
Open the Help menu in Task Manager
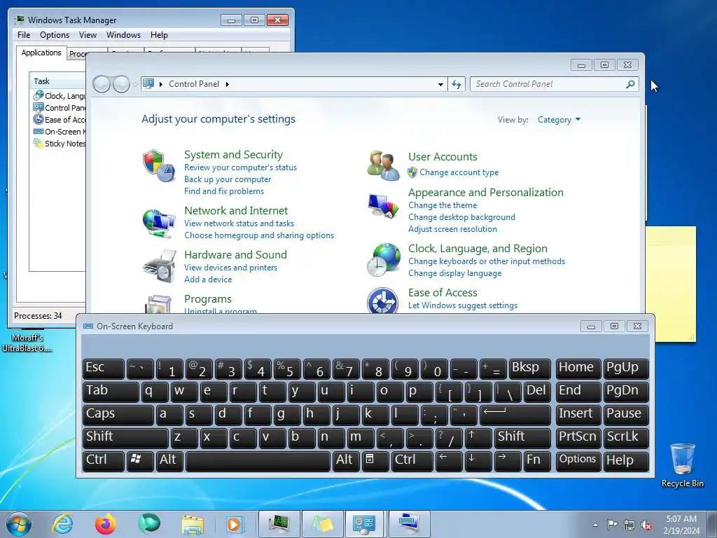point(159,35)
